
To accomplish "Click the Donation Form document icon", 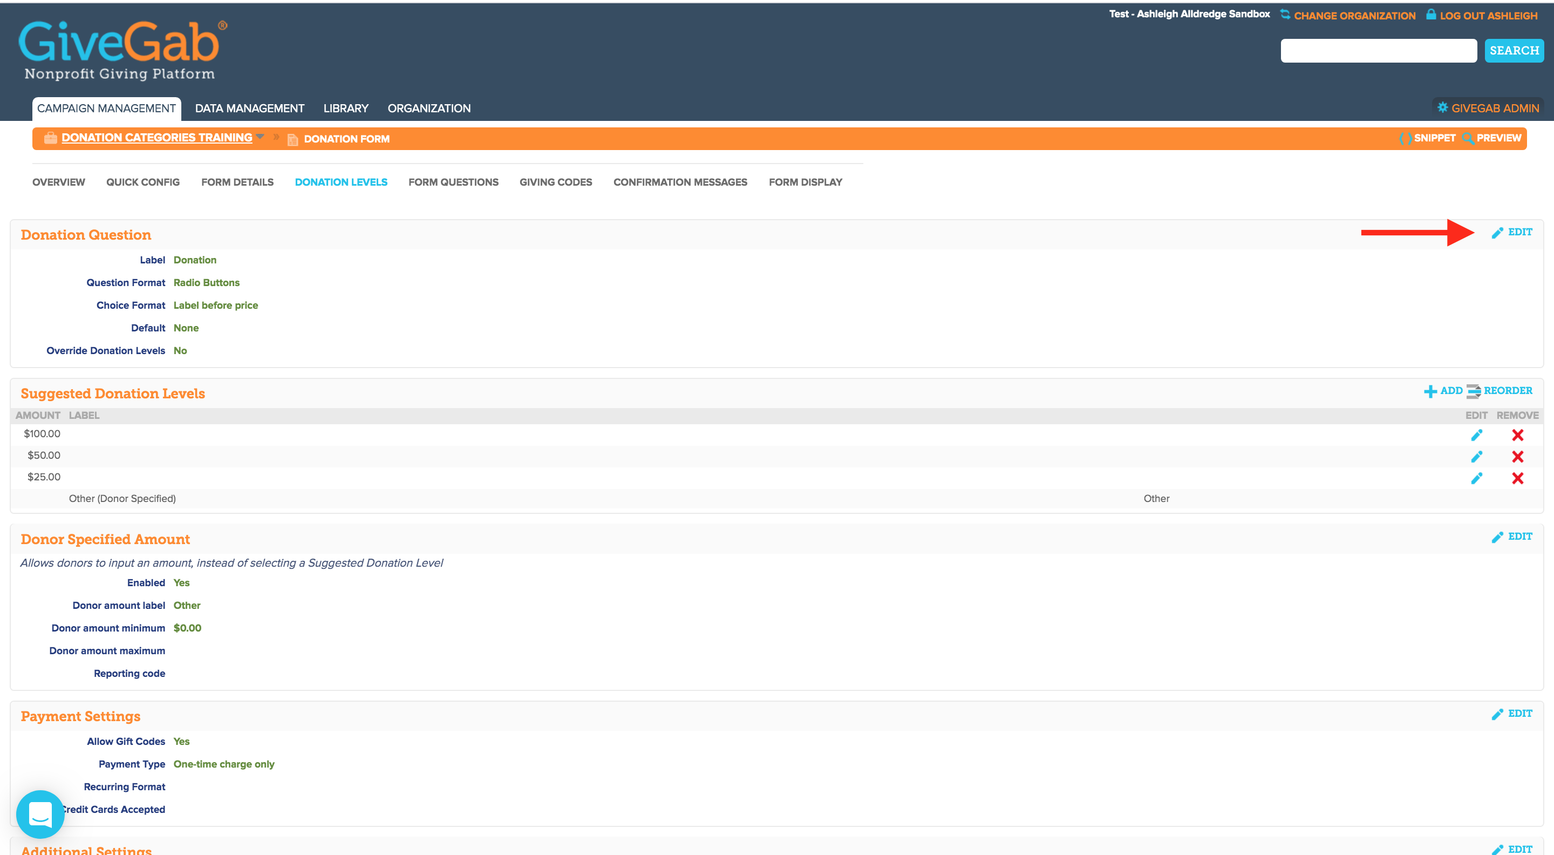I will click(292, 139).
